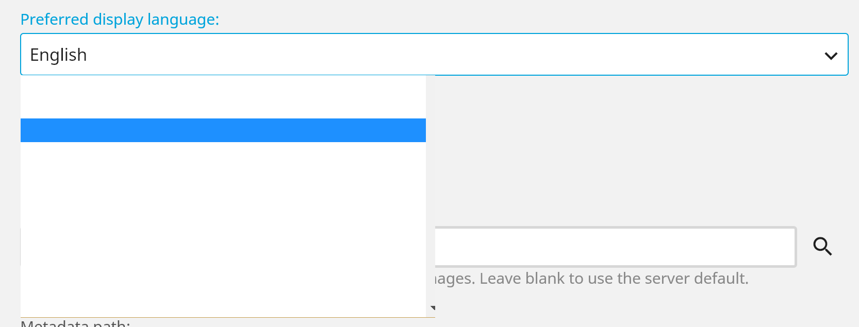This screenshot has width=859, height=327.
Task: Click the chevron arrow in the language box
Action: 831,56
